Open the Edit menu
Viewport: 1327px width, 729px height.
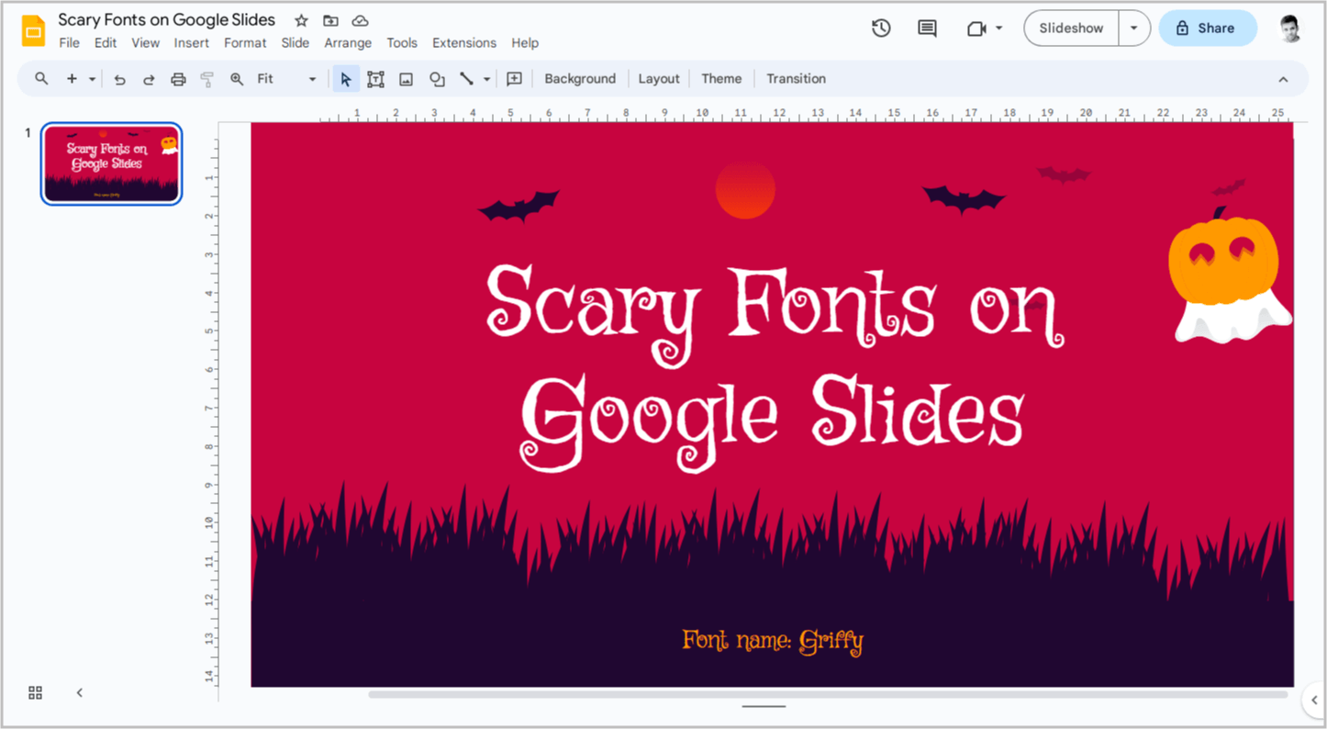tap(106, 43)
